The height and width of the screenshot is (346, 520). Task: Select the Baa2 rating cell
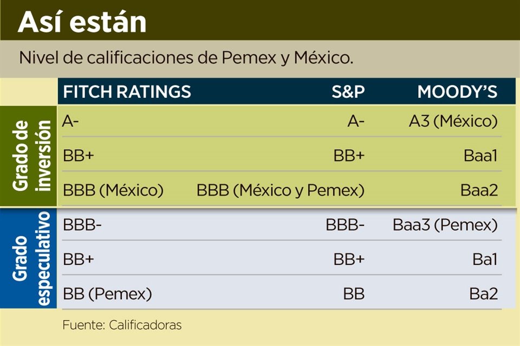point(479,190)
